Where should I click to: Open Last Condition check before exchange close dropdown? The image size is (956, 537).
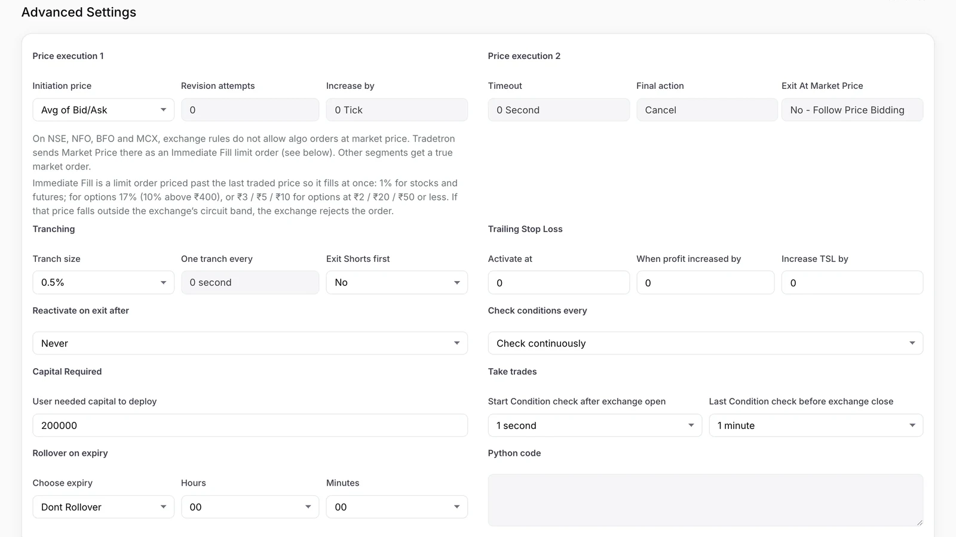tap(816, 425)
